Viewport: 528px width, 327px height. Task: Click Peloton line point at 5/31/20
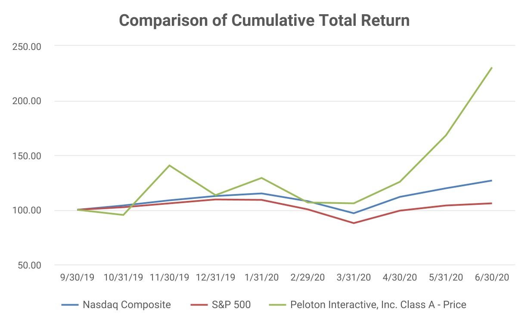pos(446,135)
